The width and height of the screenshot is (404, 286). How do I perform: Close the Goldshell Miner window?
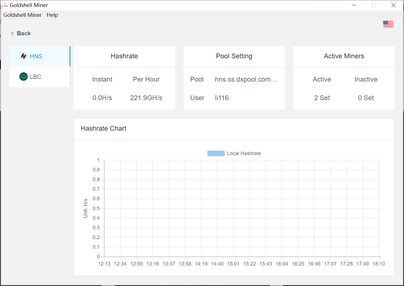[x=393, y=5]
